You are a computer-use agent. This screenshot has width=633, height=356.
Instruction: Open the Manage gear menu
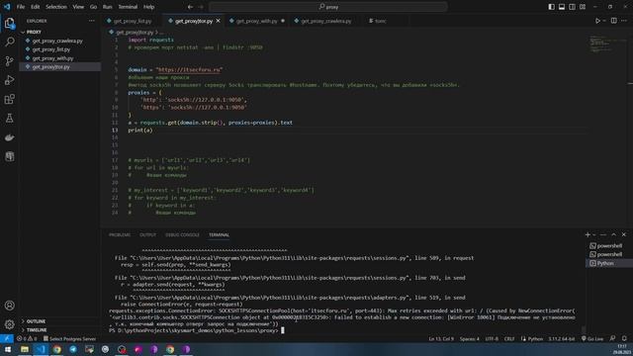(9, 324)
